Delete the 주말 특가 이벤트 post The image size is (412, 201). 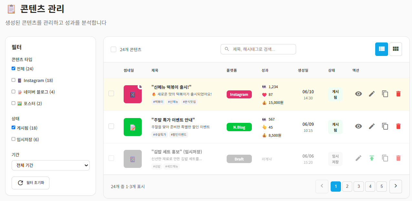[x=398, y=126]
